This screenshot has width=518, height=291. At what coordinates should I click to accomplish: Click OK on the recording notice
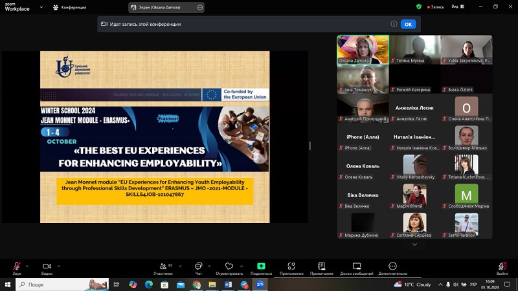point(409,24)
